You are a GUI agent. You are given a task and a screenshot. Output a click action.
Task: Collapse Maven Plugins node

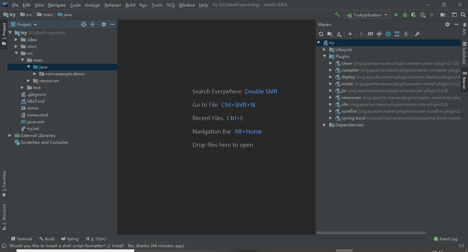pos(324,56)
